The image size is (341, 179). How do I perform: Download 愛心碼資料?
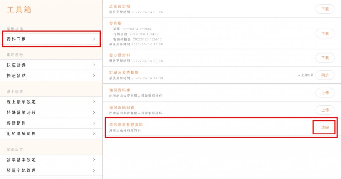[325, 58]
